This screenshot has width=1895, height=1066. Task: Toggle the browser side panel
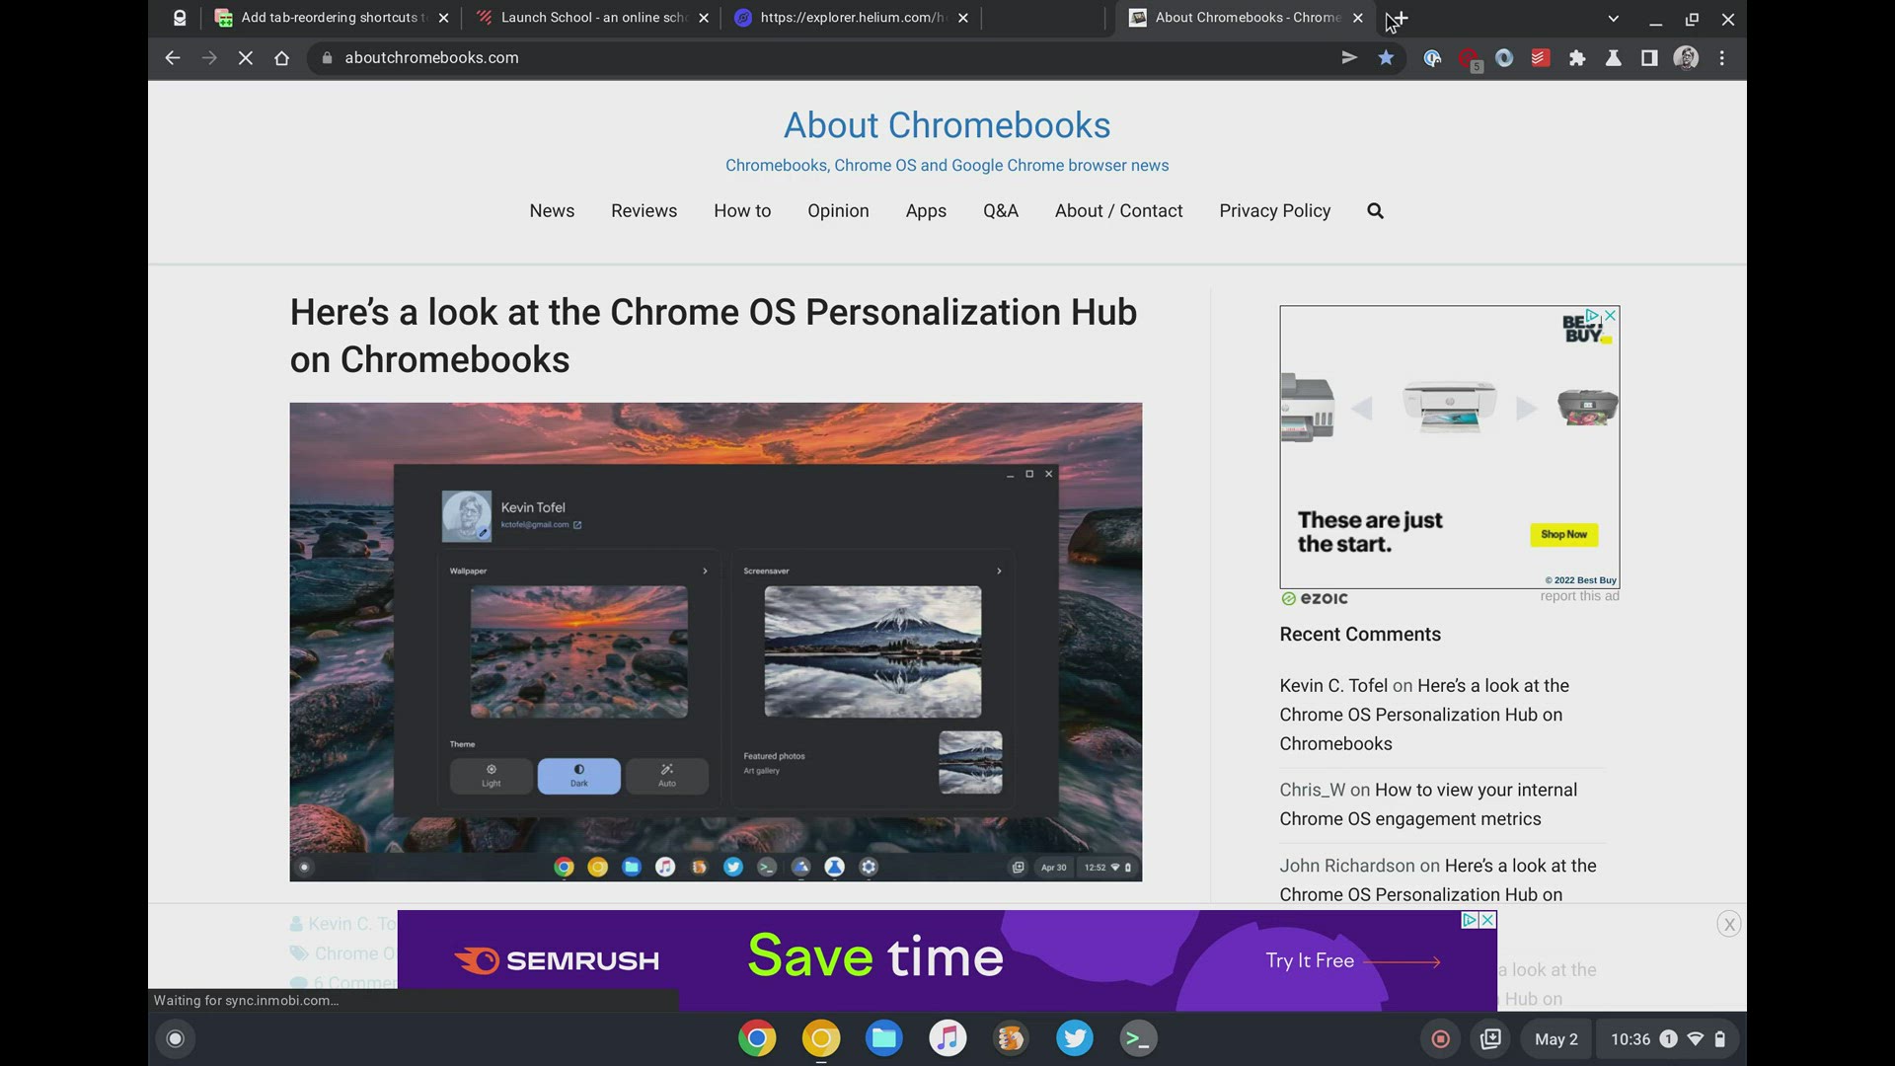1649,58
